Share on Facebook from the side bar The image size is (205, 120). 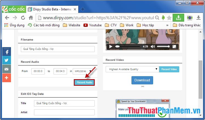pyautogui.click(x=7, y=52)
